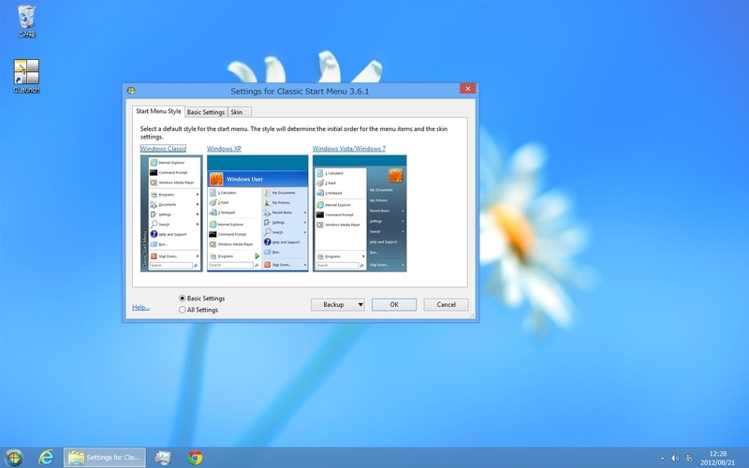Viewport: 749px width, 468px height.
Task: Open the Help... link
Action: click(141, 308)
